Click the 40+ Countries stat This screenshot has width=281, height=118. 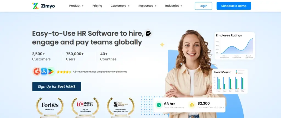[x=108, y=56]
